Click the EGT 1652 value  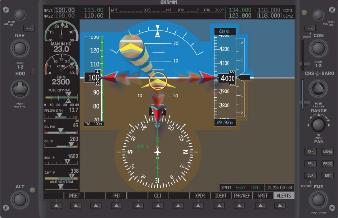73,156
